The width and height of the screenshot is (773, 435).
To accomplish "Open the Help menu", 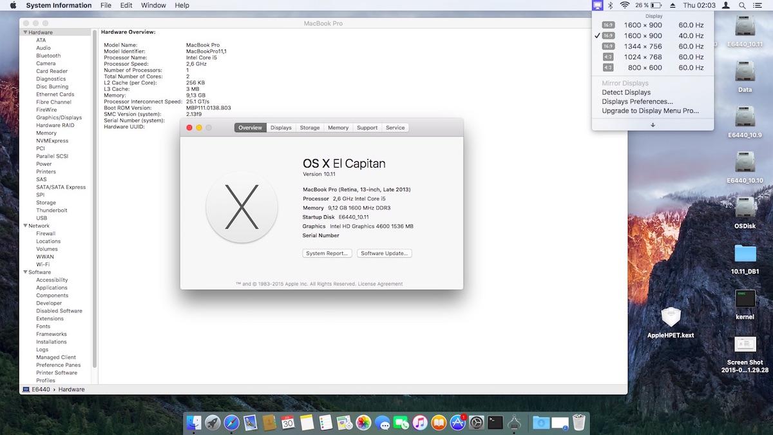I will click(182, 5).
